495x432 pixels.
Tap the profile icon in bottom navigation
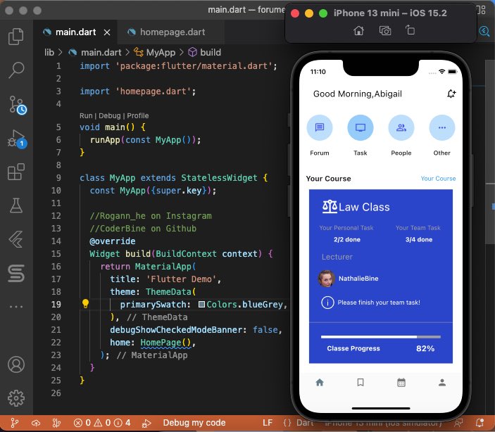(442, 383)
